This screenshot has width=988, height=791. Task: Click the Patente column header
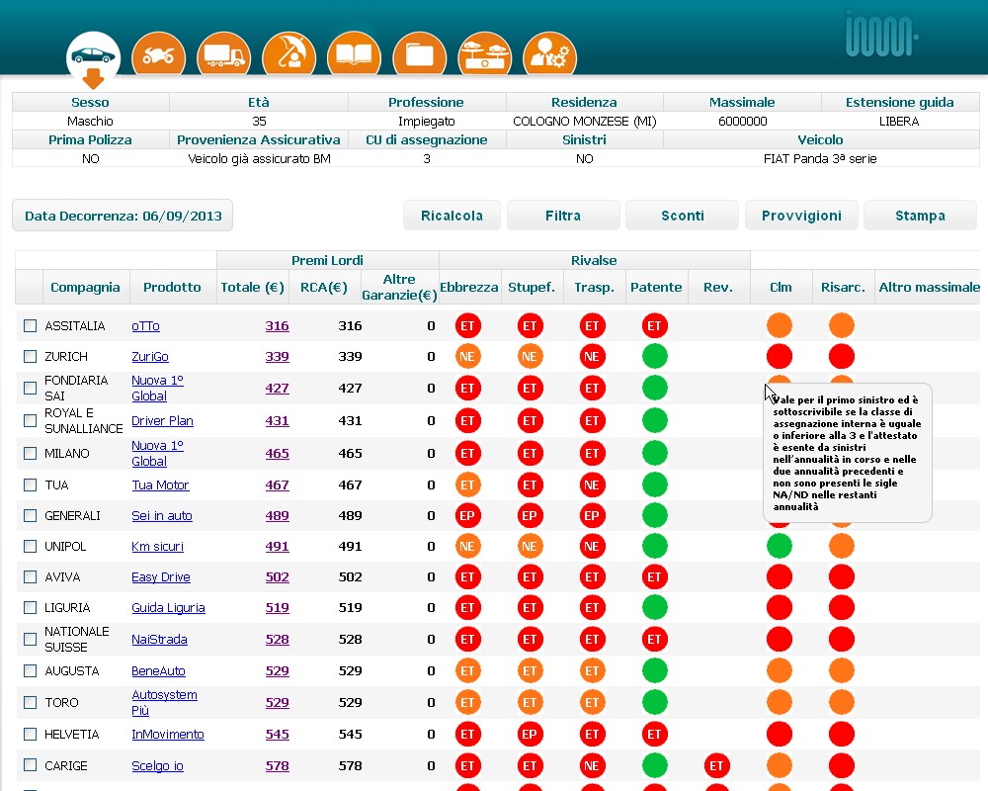[656, 287]
